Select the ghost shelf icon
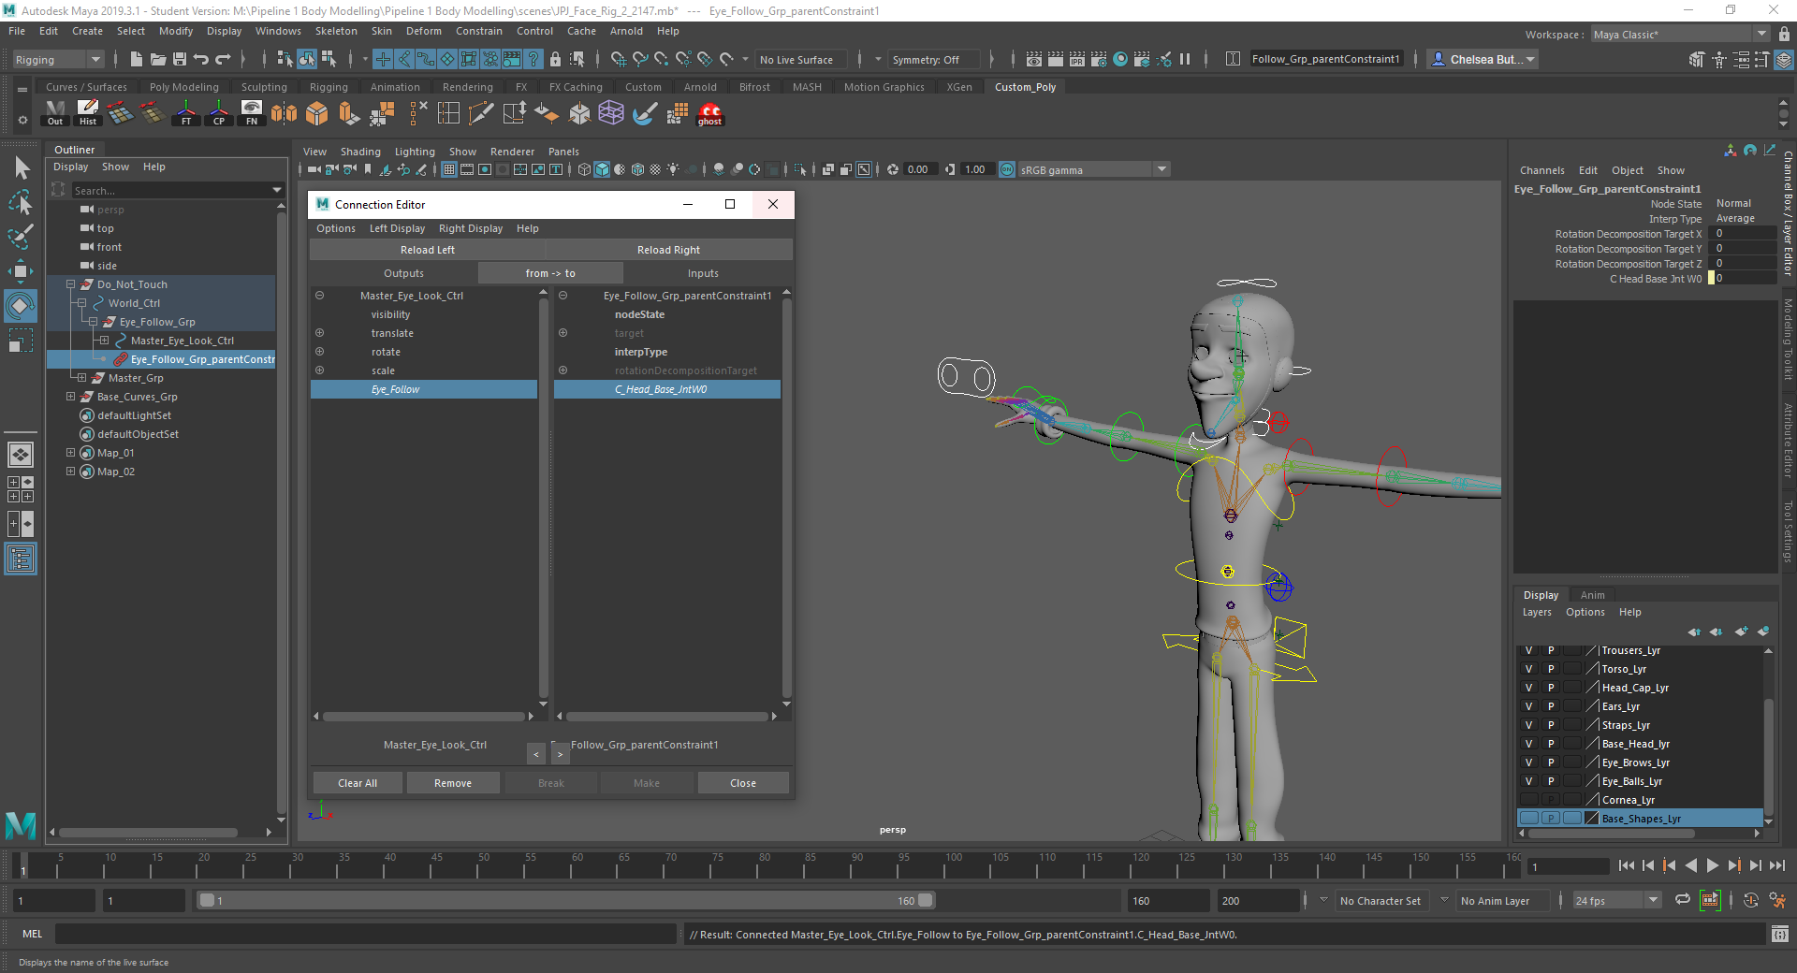Viewport: 1797px width, 973px height. [x=709, y=113]
